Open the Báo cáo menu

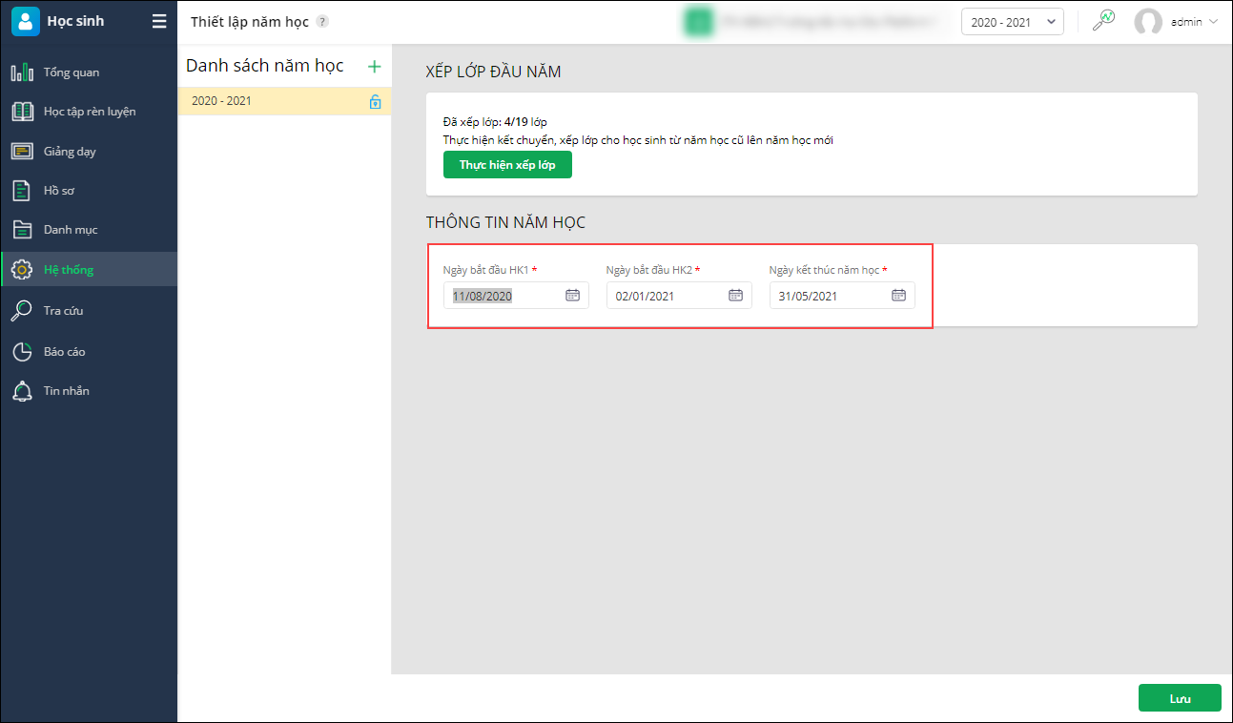click(89, 352)
